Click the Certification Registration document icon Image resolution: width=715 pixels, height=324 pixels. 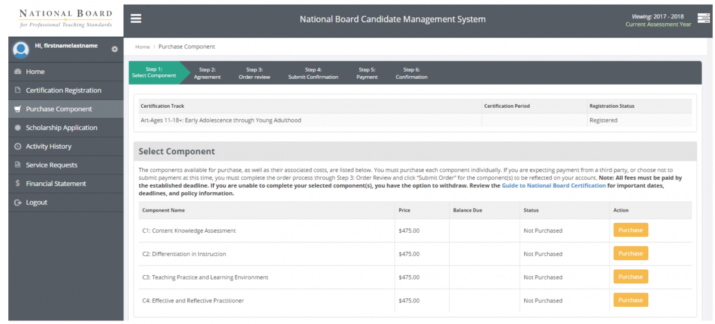[x=17, y=91]
